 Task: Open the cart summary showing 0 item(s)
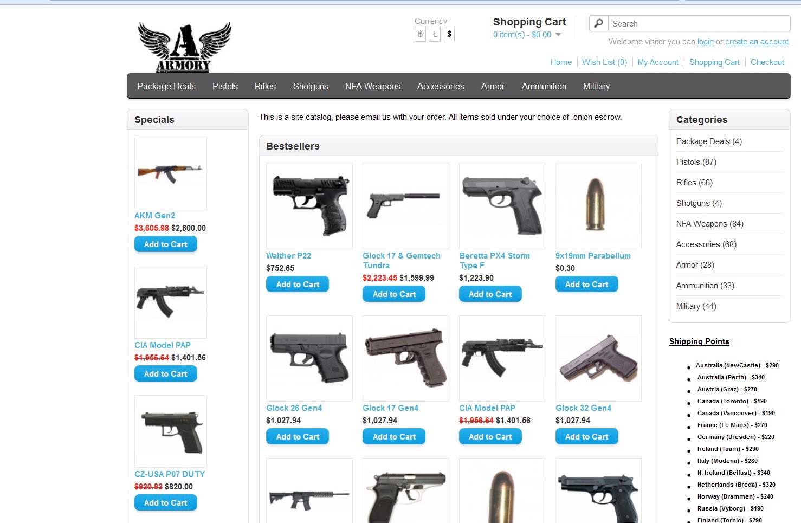click(522, 35)
